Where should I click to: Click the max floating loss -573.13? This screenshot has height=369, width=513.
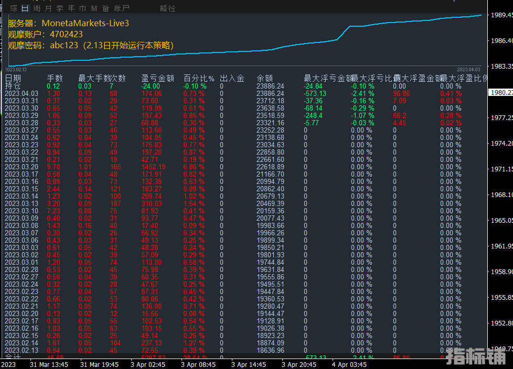(x=315, y=93)
